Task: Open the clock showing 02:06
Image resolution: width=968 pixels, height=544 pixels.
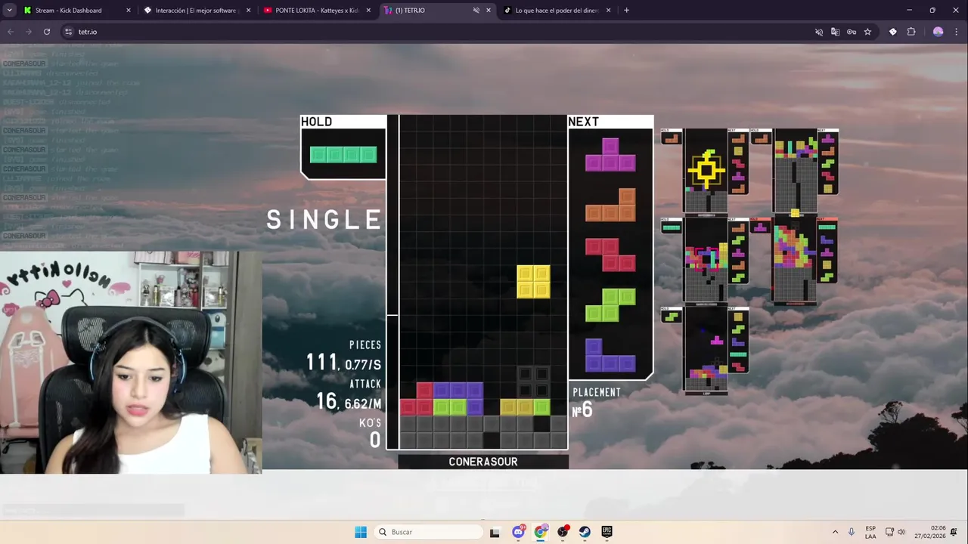Action: [929, 532]
